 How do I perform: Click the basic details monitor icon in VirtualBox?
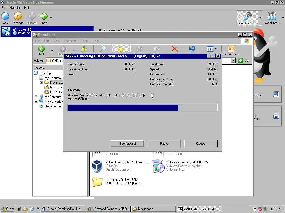(x=276, y=94)
